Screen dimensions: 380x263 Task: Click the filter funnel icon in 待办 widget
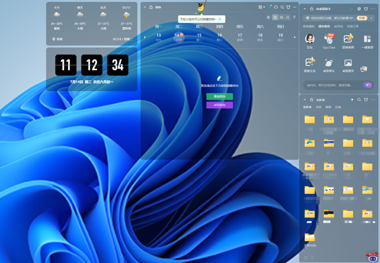(x=294, y=17)
